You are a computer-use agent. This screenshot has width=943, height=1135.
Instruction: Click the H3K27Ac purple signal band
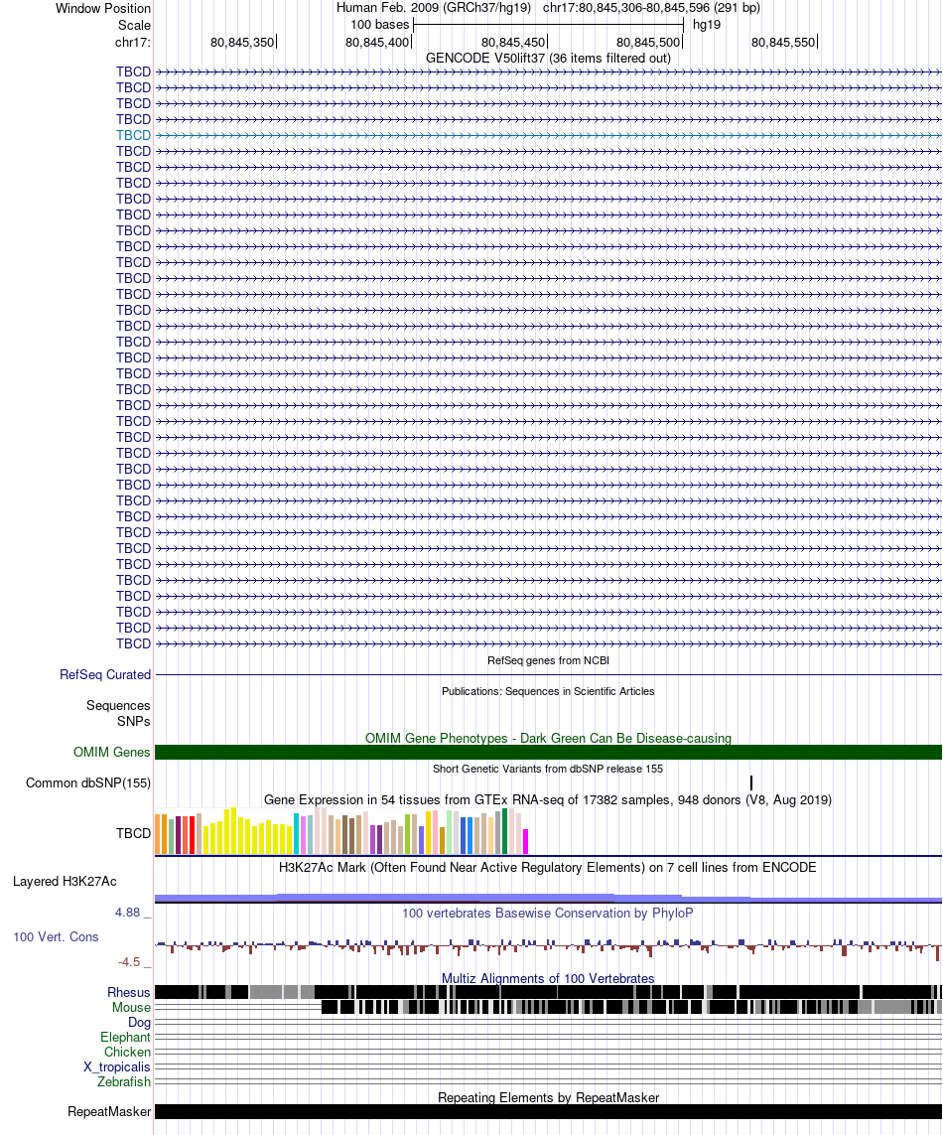[x=548, y=898]
